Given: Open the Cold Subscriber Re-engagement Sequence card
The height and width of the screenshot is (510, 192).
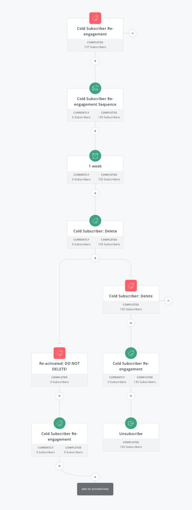Looking at the screenshot, I should pyautogui.click(x=95, y=101).
